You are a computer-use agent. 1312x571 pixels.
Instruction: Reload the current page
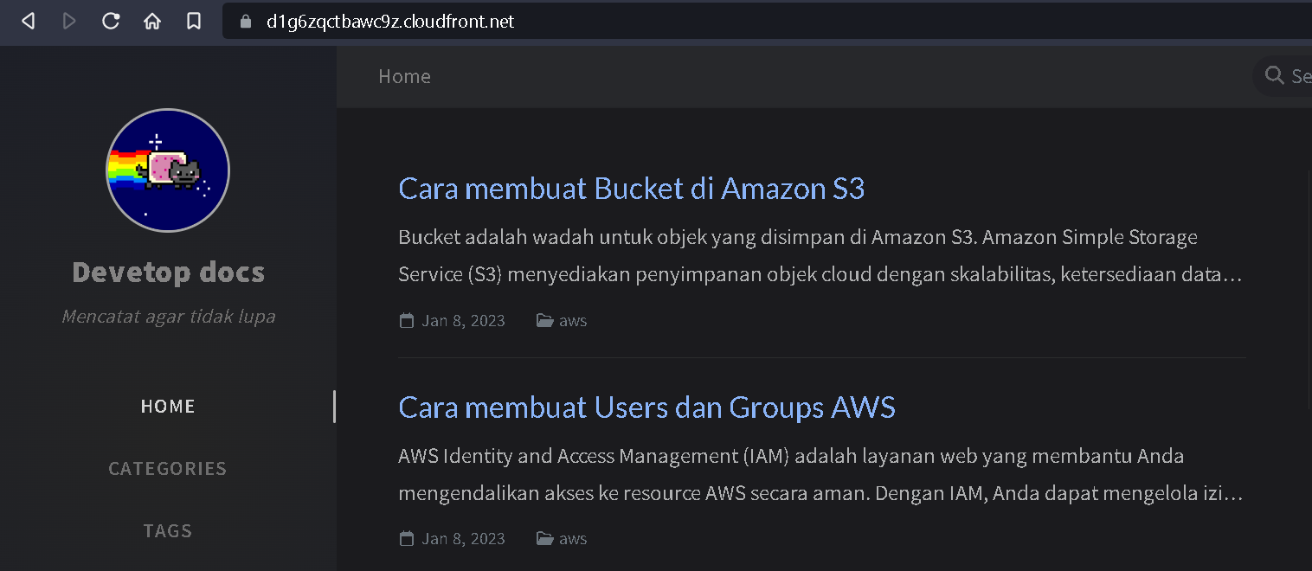point(111,21)
